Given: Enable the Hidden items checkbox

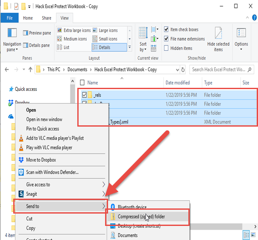Looking at the screenshot, I should 167,48.
